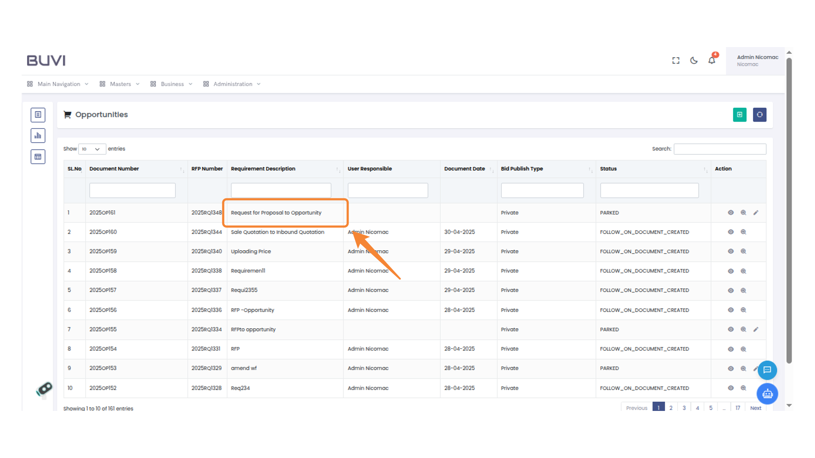
Task: Click the eye icon for row 2025OP155
Action: [731, 329]
